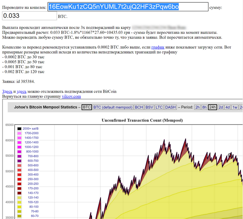
Task: Return to vilcov.com main page link
Action: tap(71, 96)
